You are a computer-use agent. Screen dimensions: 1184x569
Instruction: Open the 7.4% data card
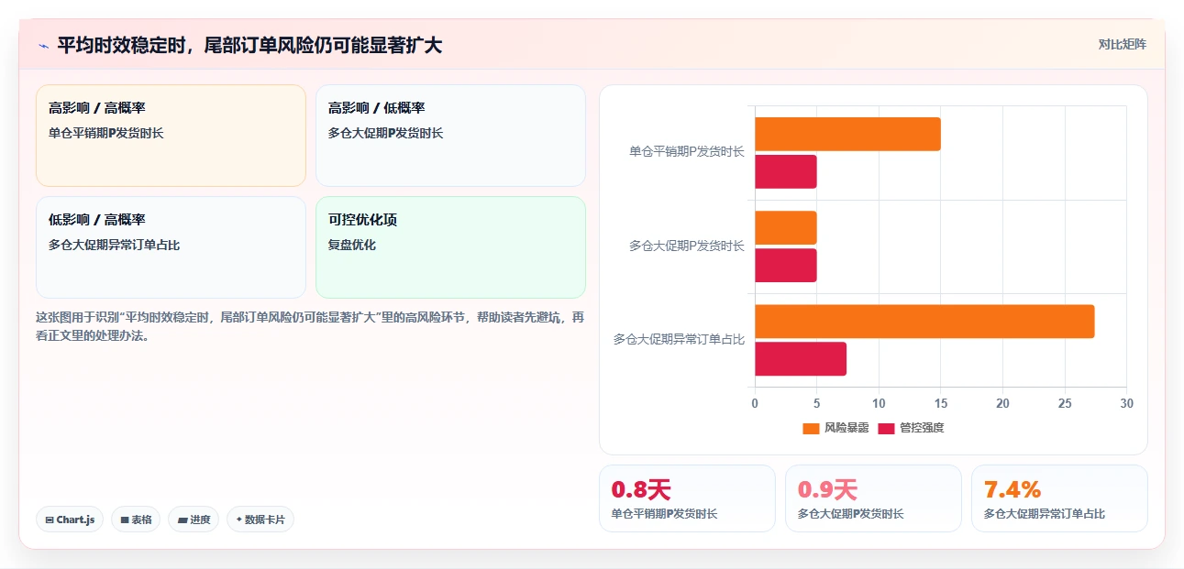click(x=1059, y=498)
